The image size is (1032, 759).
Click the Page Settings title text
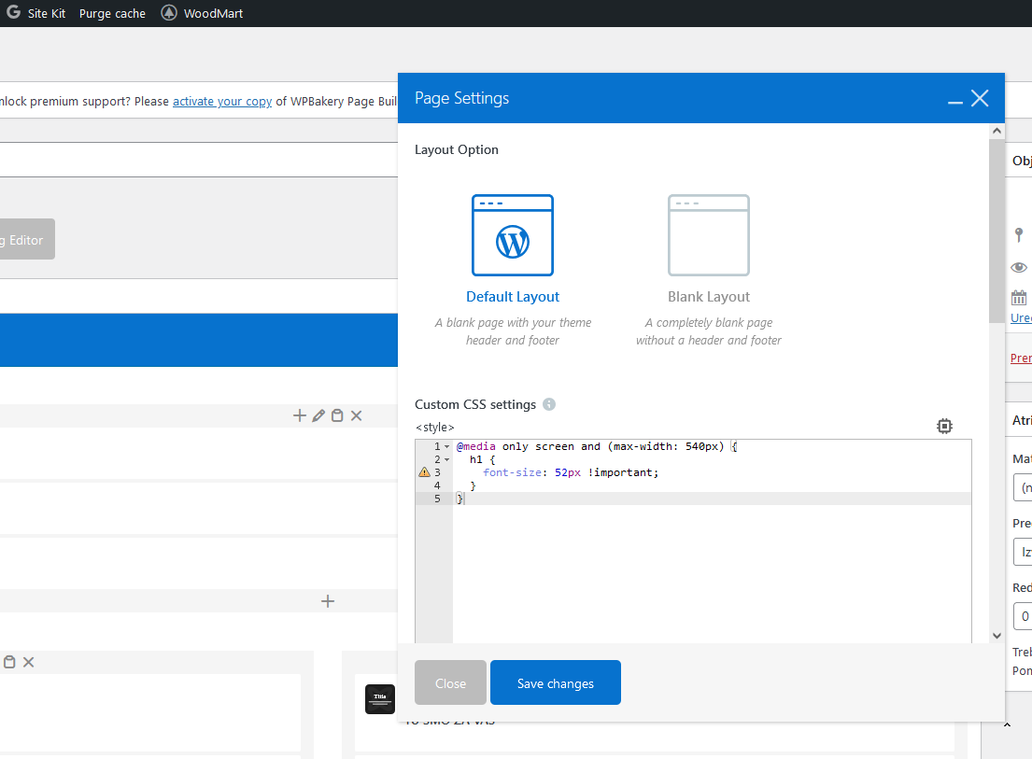point(462,98)
